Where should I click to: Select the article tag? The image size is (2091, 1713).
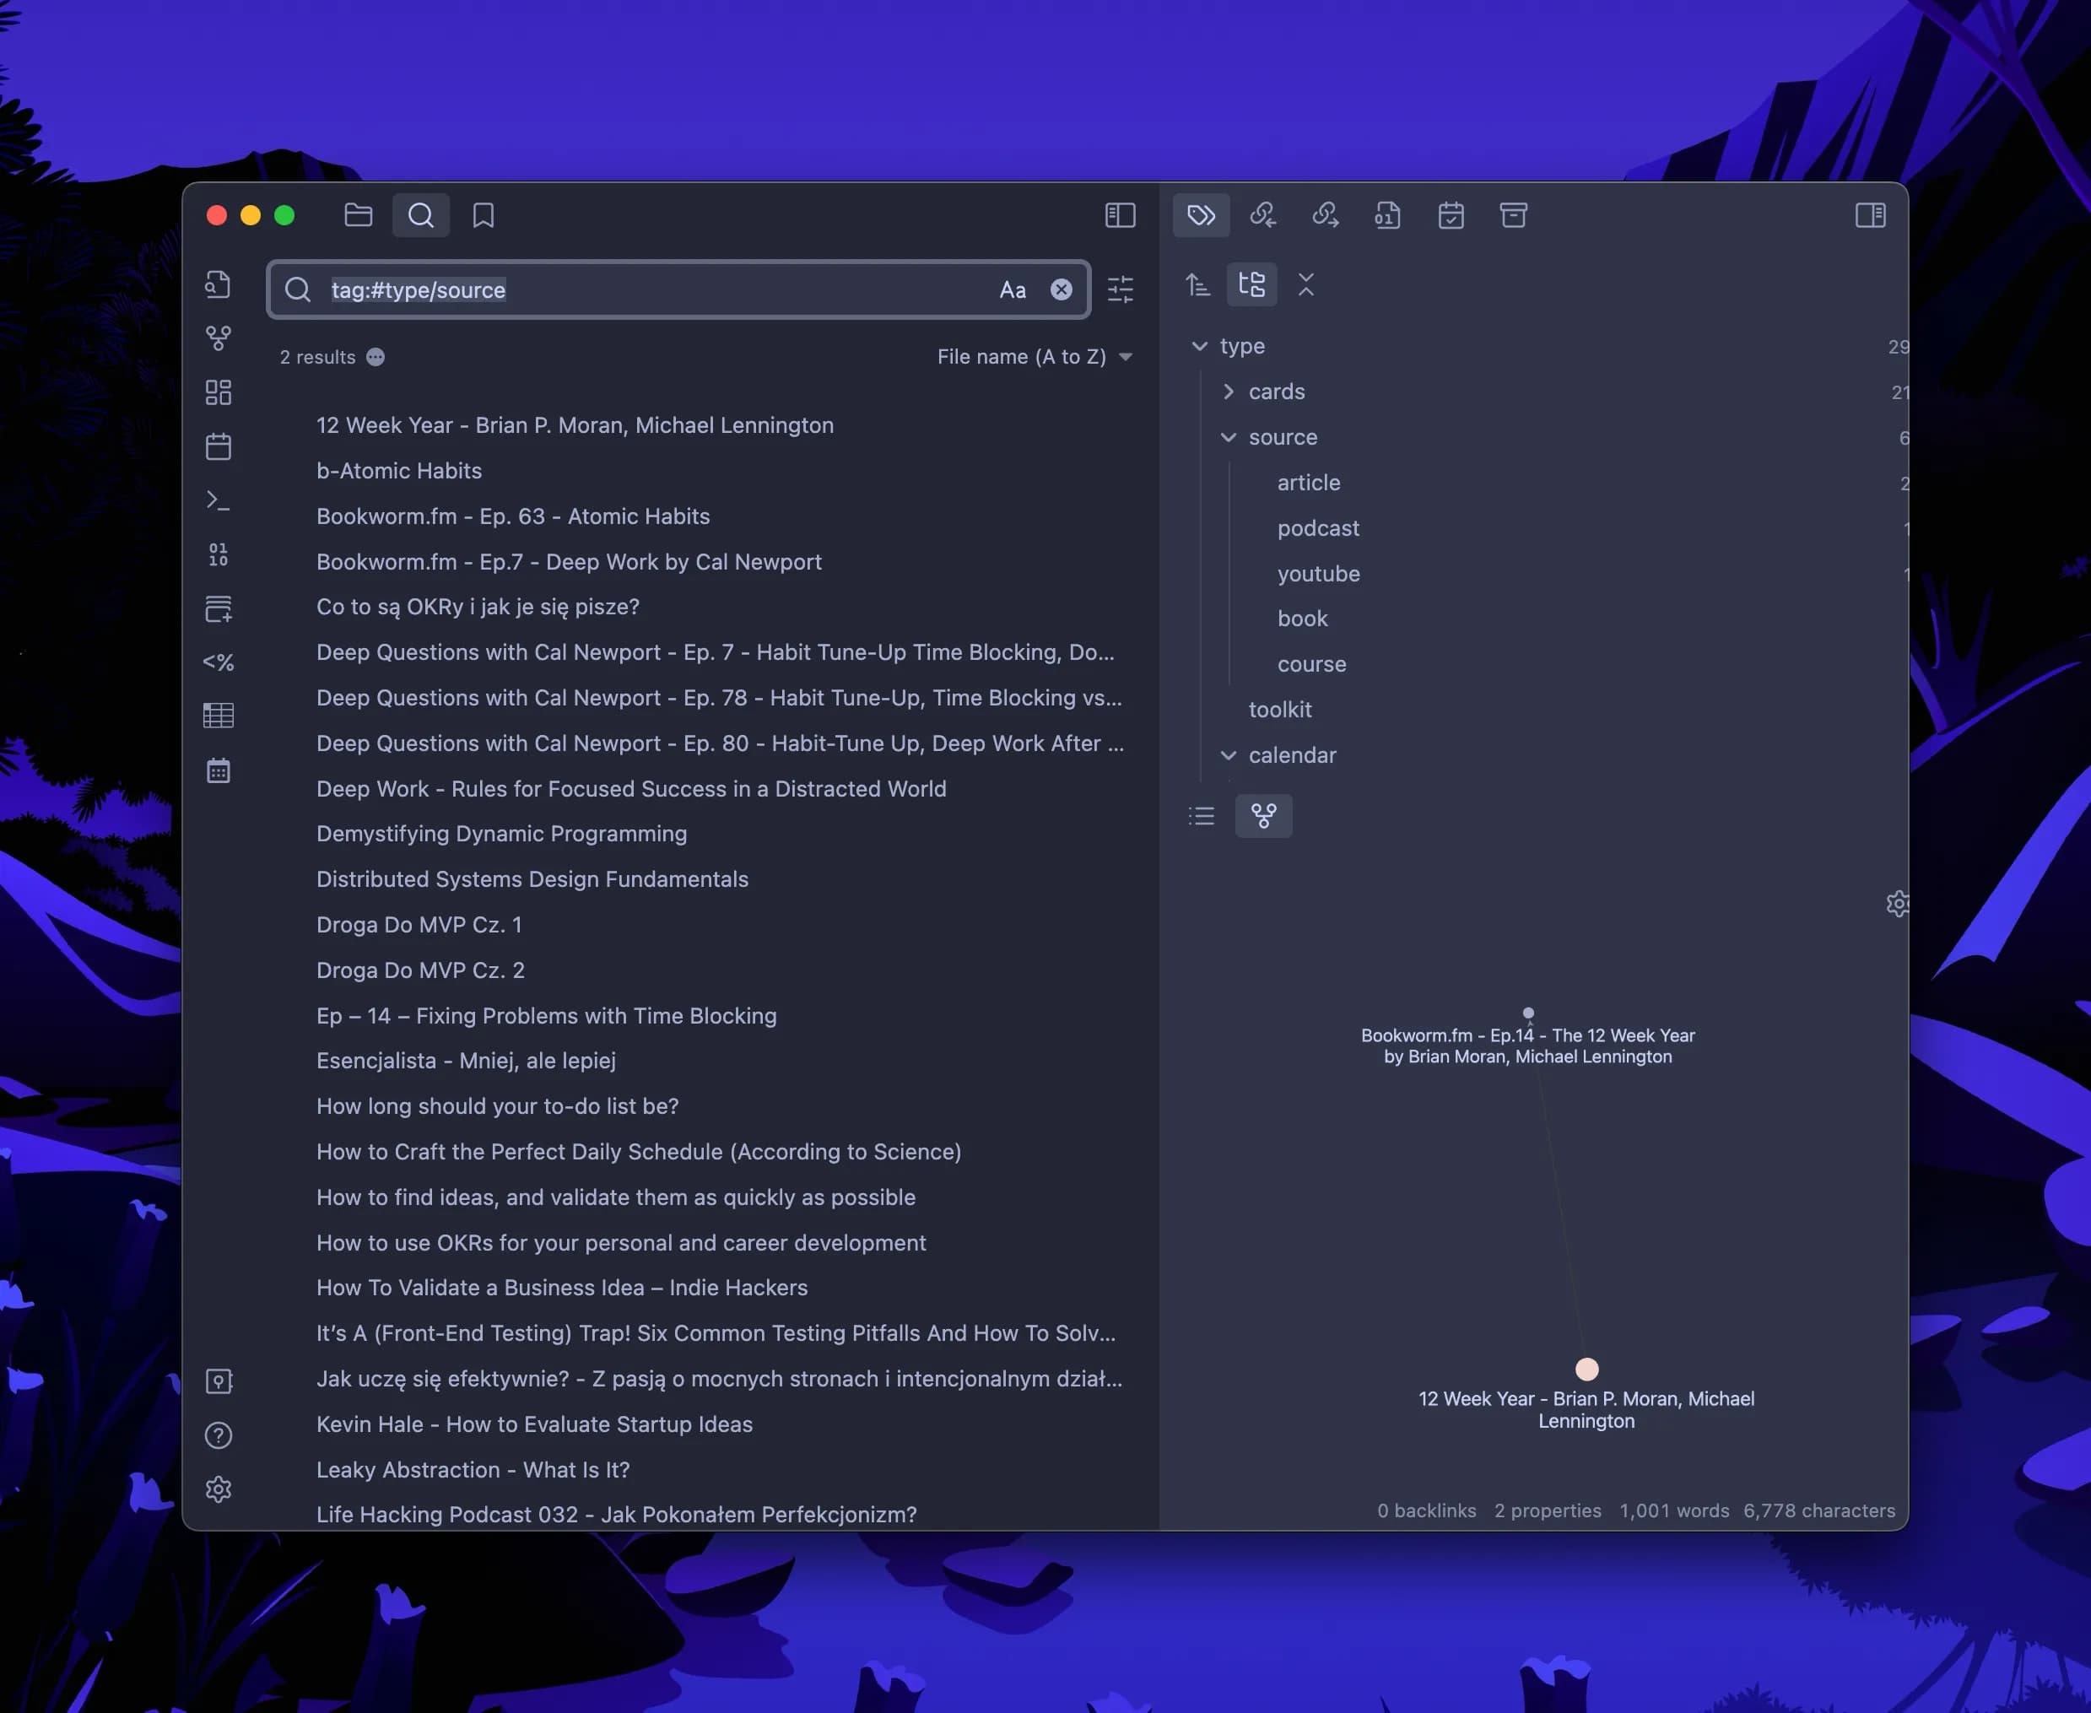pos(1309,483)
